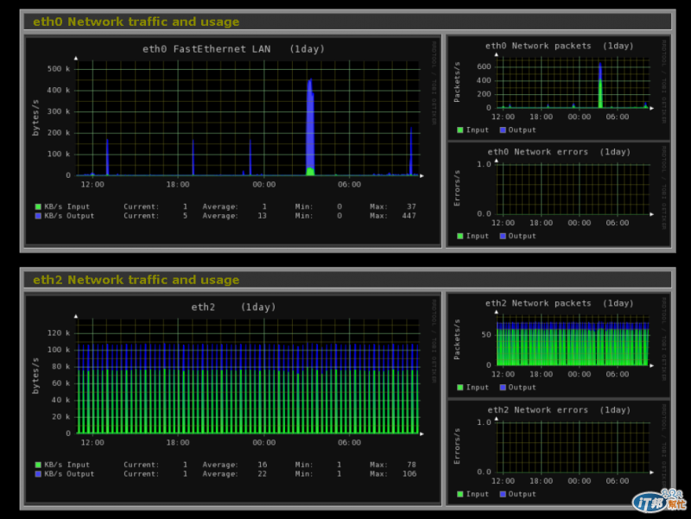Click blue Output swatch under eth2 Network packets

coord(503,387)
